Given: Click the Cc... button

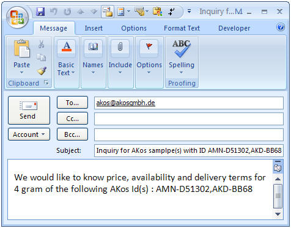Looking at the screenshot, I should pos(72,119).
